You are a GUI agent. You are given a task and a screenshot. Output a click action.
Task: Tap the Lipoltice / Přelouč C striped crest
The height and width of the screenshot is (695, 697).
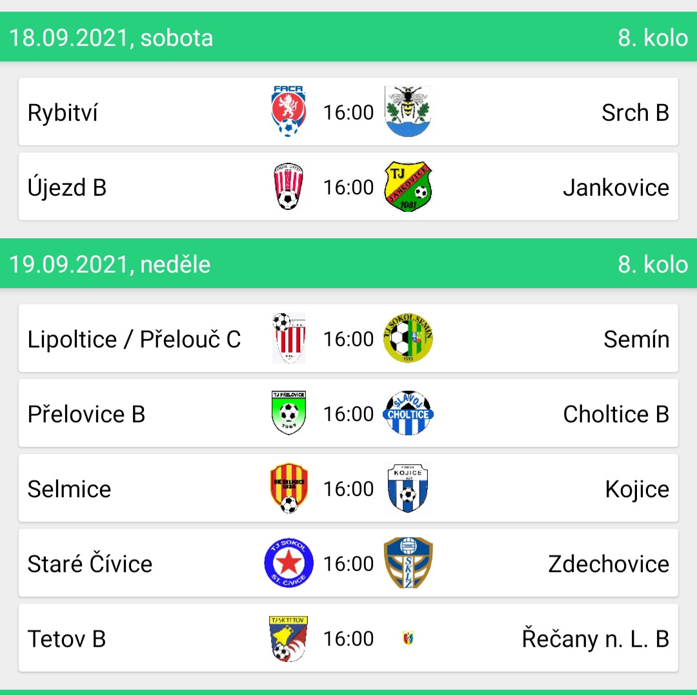288,338
